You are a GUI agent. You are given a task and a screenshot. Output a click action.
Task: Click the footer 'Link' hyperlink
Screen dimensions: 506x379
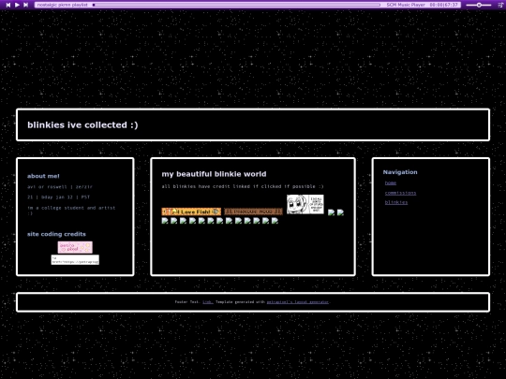click(x=207, y=302)
